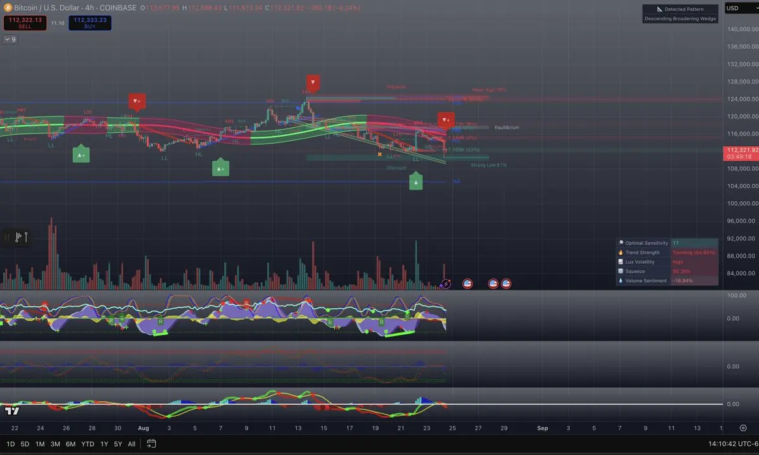Click the Detected Pattern header text
The image size is (759, 455).
pos(684,9)
